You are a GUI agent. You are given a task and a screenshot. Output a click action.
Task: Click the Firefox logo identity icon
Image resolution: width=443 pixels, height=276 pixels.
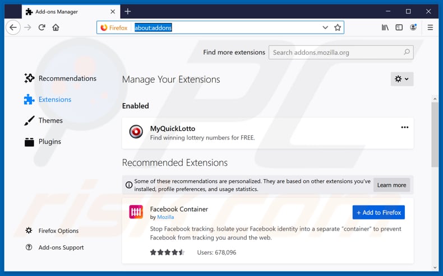coord(104,27)
